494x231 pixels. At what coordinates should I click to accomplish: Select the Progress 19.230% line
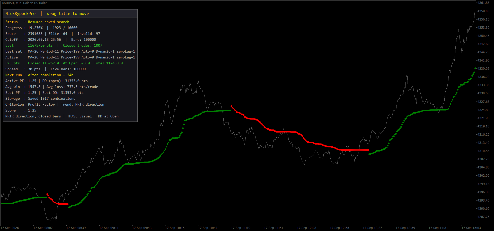[41, 28]
